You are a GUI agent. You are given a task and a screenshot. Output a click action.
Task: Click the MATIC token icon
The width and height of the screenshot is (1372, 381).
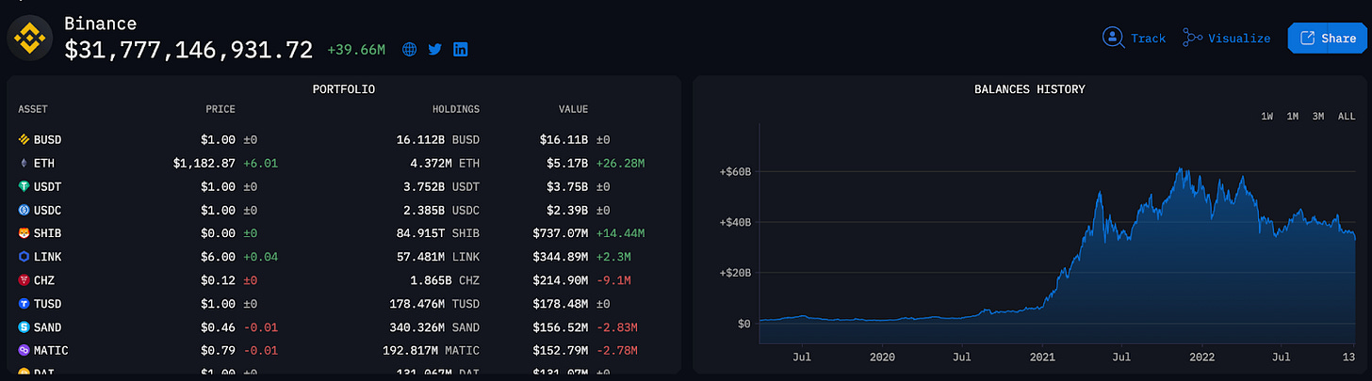pos(24,351)
